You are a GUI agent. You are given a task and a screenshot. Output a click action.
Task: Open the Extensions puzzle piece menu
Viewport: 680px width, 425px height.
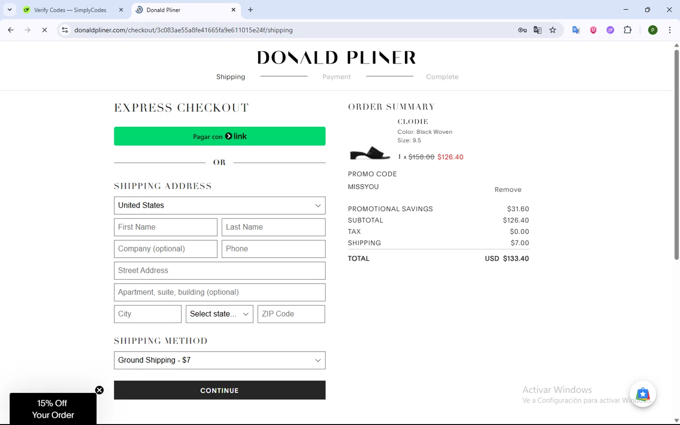[x=627, y=30]
